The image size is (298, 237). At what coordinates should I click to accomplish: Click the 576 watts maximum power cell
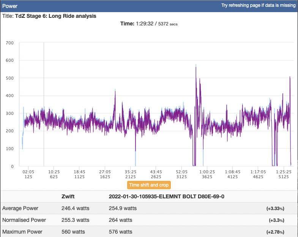[x=120, y=232]
